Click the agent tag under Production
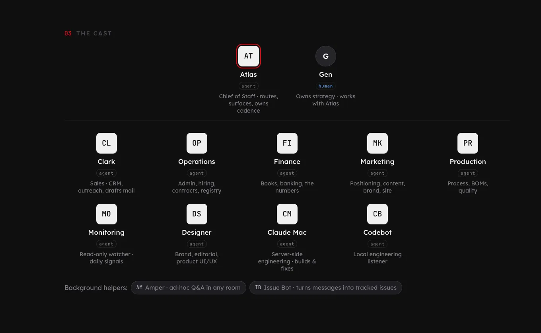Image resolution: width=541 pixels, height=333 pixels. (x=468, y=173)
